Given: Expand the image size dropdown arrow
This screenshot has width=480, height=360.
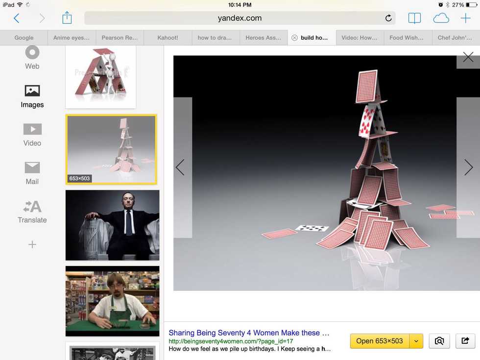Looking at the screenshot, I should pyautogui.click(x=416, y=341).
